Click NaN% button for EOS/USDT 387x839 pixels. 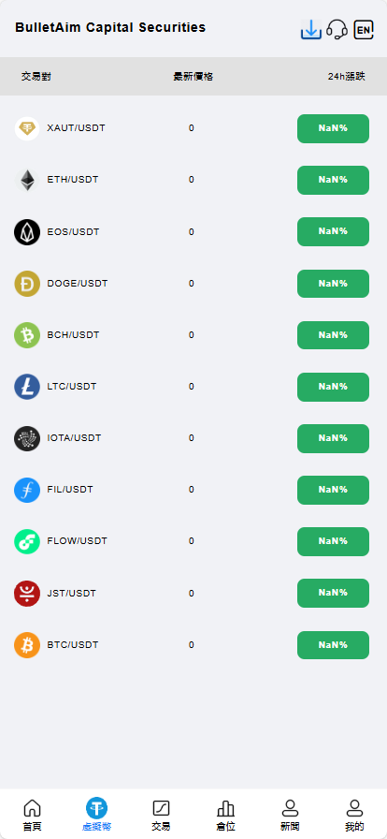click(333, 231)
